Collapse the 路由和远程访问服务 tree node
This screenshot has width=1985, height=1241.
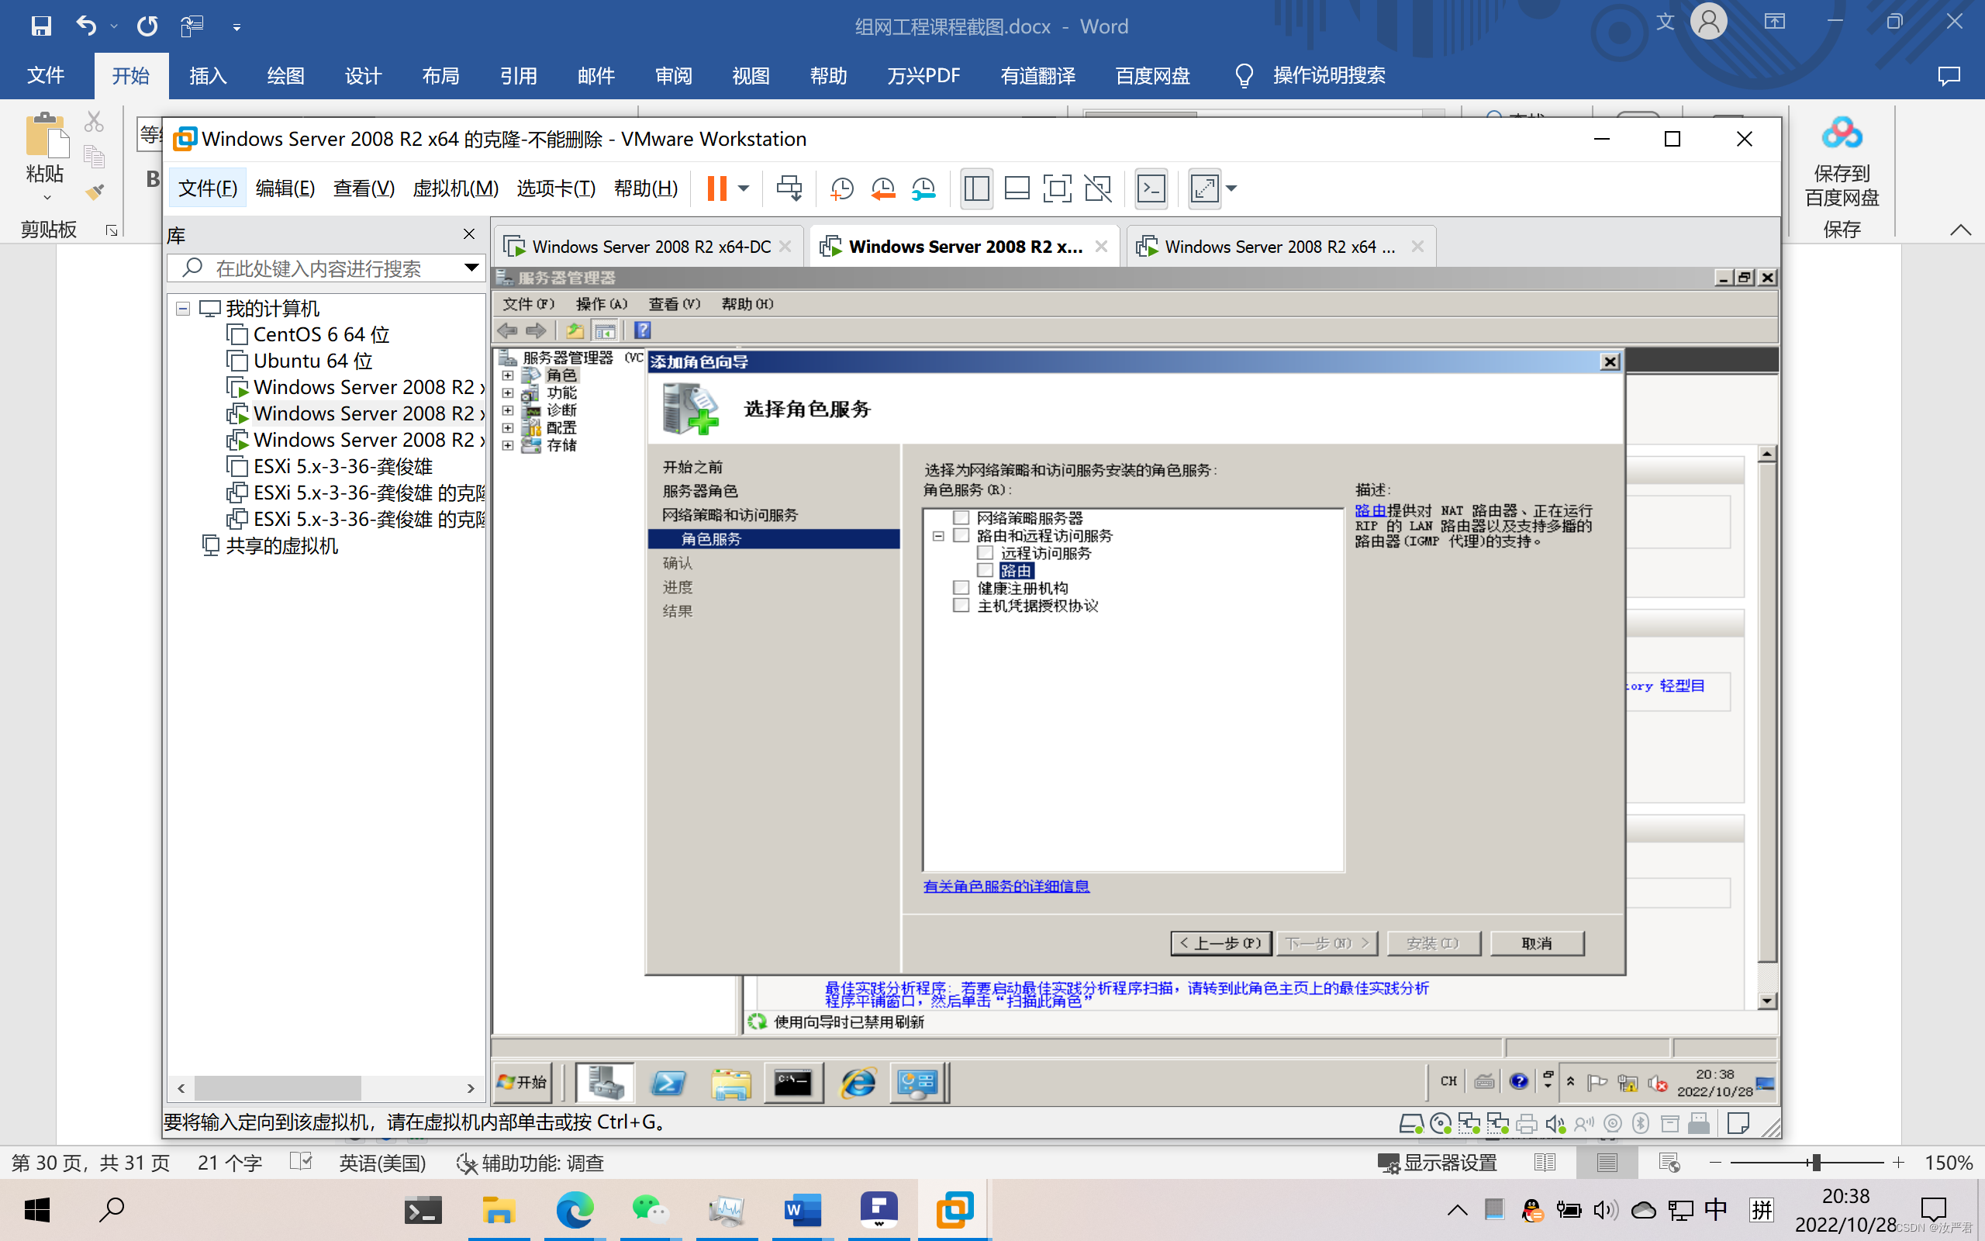(938, 536)
